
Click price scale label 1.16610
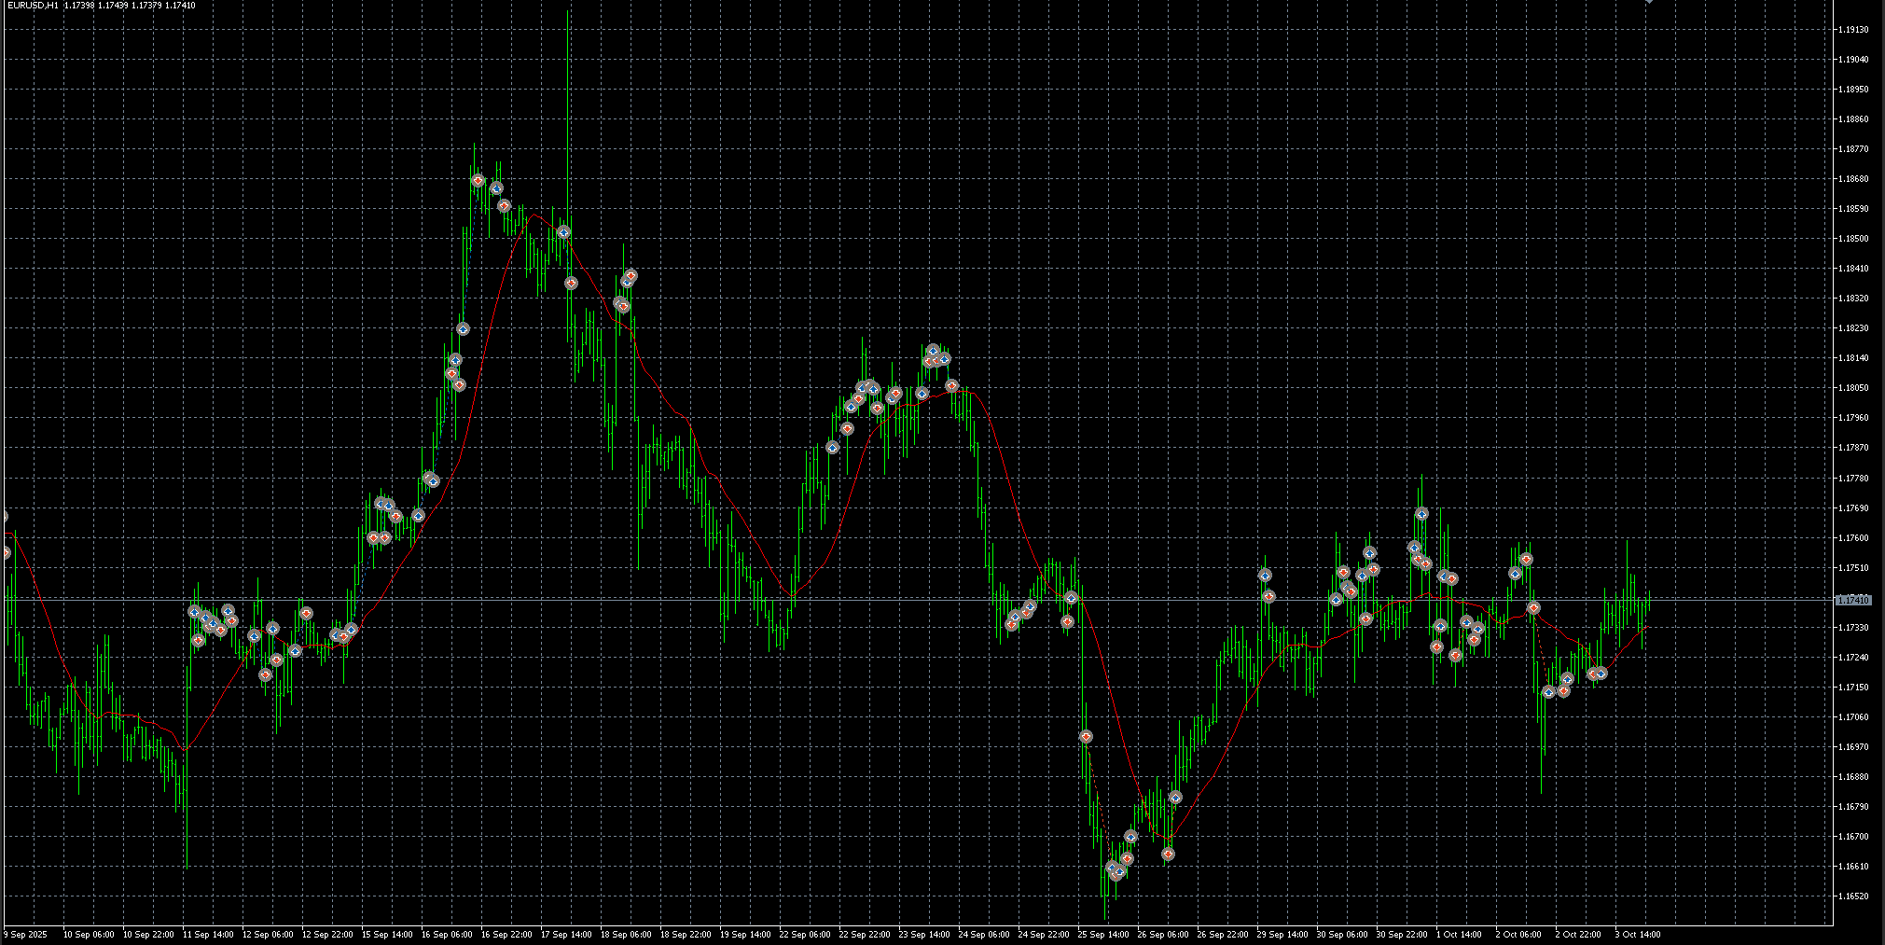click(1853, 867)
